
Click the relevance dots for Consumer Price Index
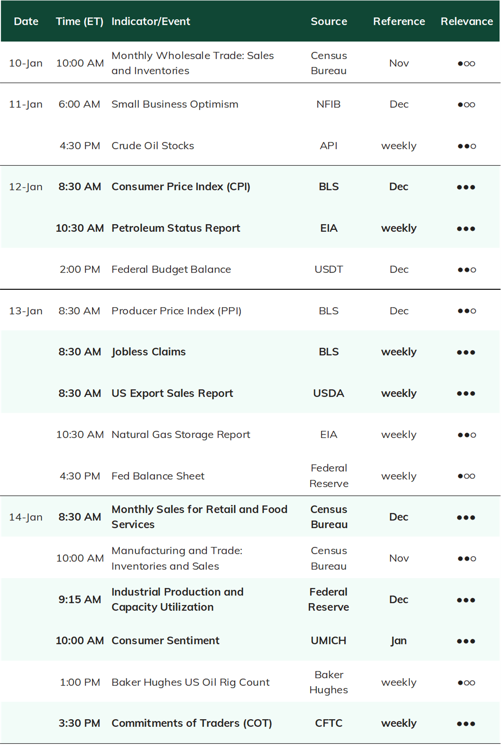466,187
